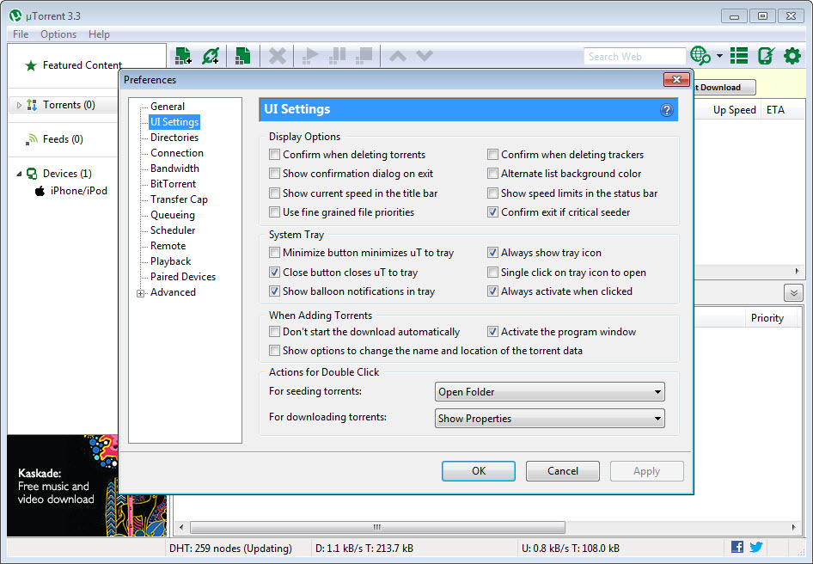Click the Start torrent play icon
813x564 pixels.
tap(310, 56)
